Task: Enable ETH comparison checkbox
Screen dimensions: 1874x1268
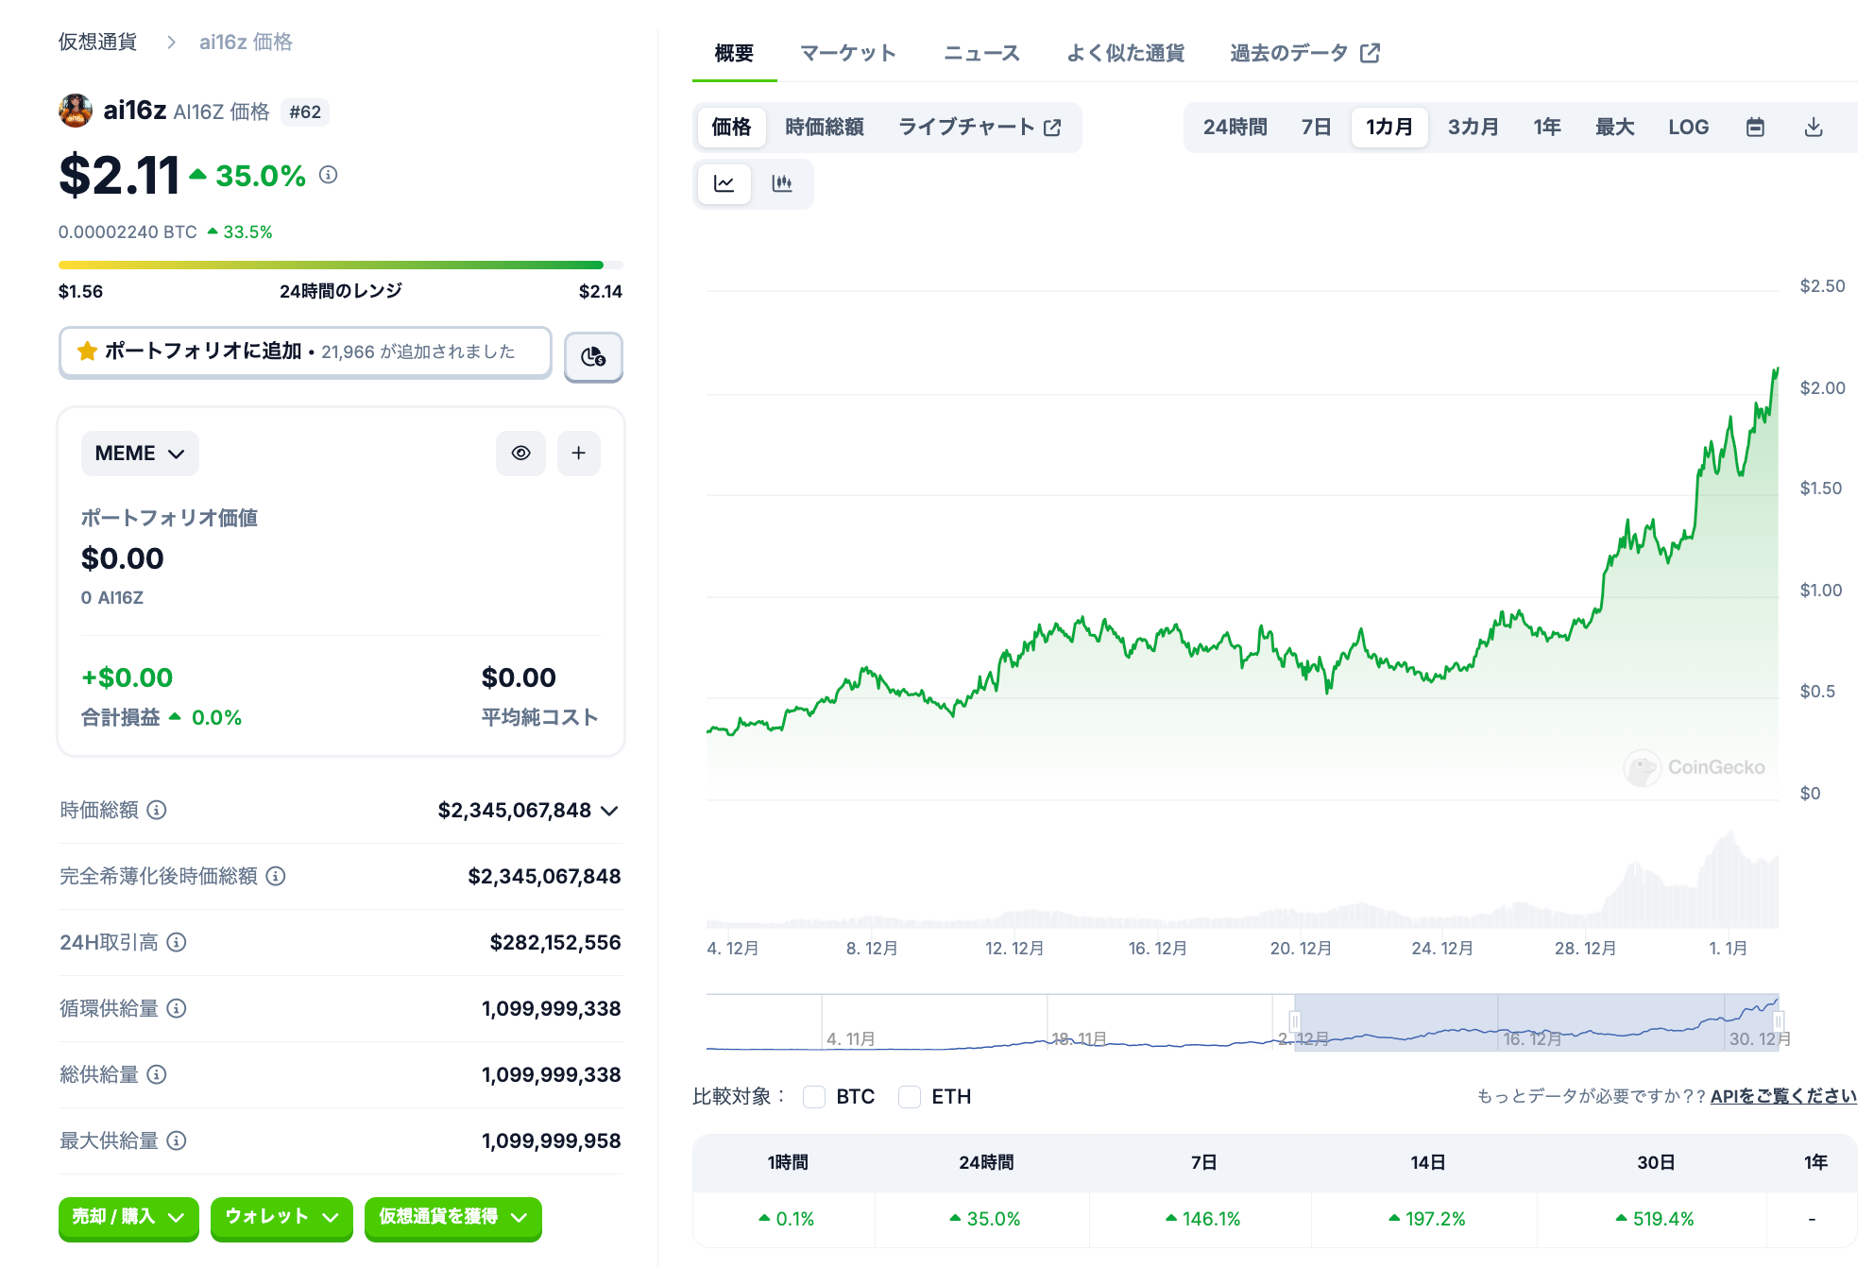Action: click(x=910, y=1096)
